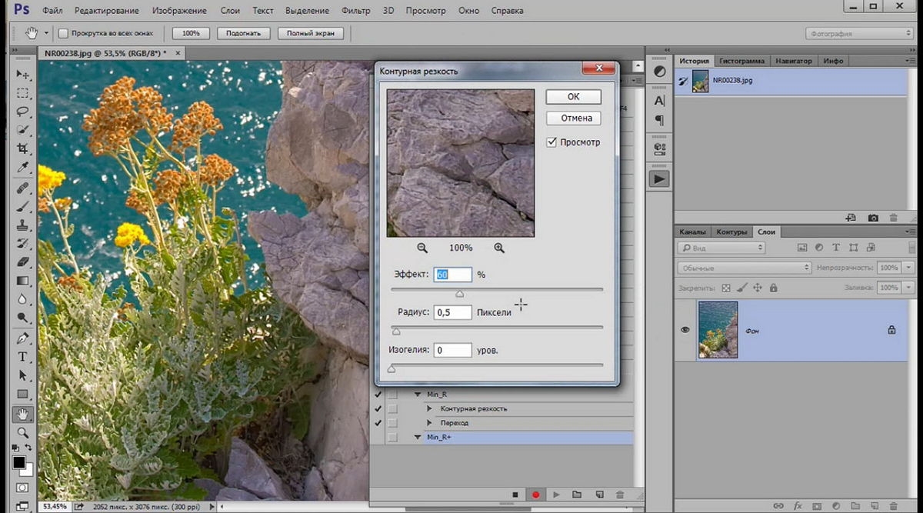Image resolution: width=923 pixels, height=513 pixels.
Task: Expand Контурная резкость action step
Action: click(x=430, y=408)
